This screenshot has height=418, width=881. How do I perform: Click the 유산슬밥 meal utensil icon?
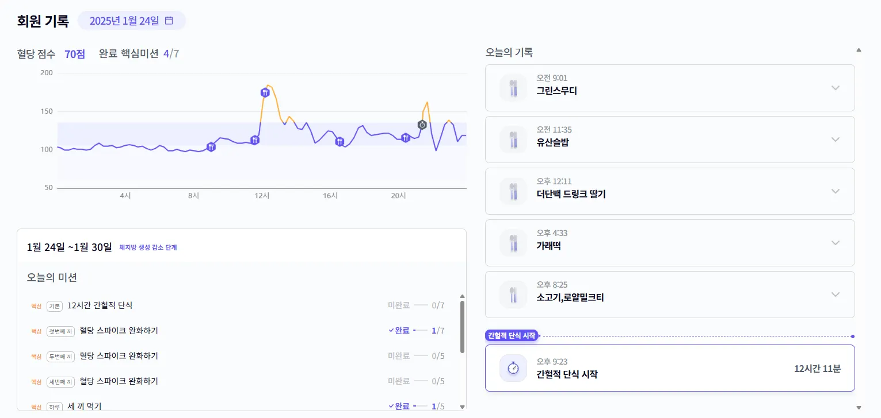513,140
